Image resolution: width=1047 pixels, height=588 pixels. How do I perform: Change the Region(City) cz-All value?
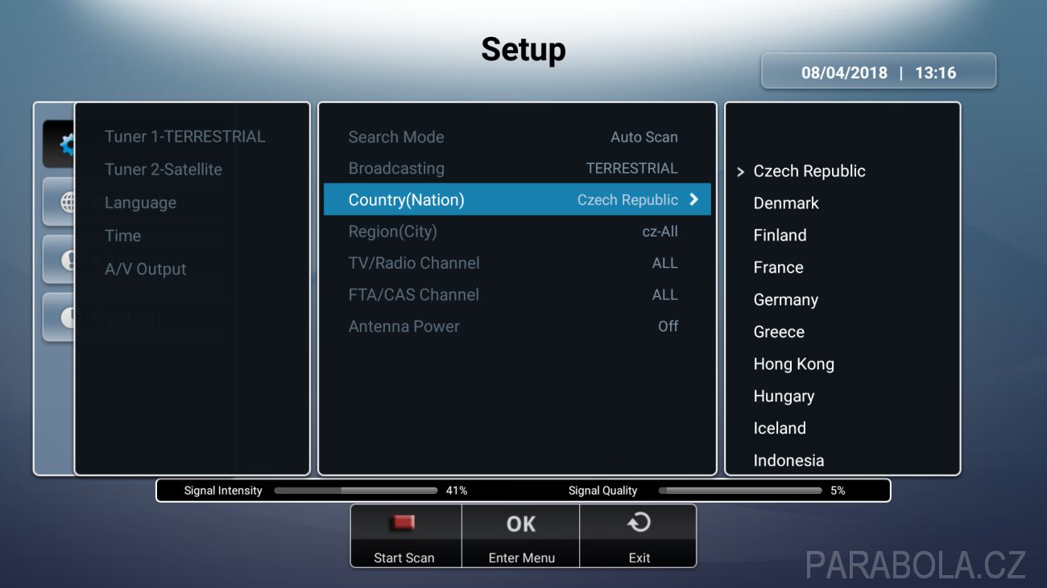[x=660, y=232]
